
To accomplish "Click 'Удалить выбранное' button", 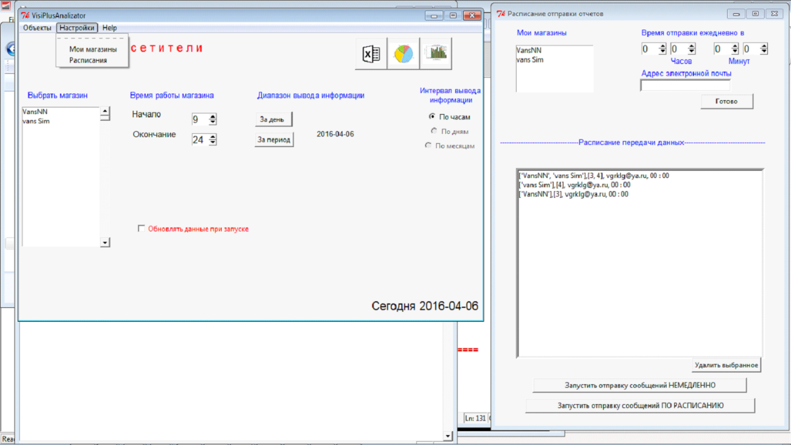I will pyautogui.click(x=726, y=365).
